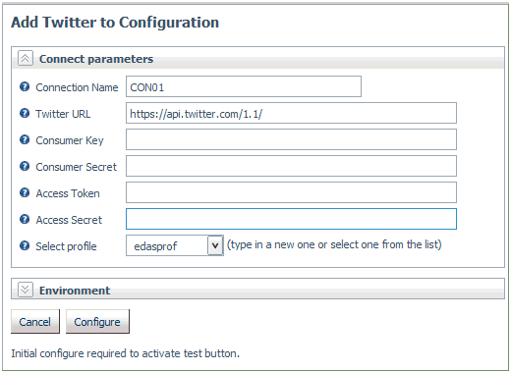Click help icon beside Connection Name
This screenshot has width=511, height=372.
coord(25,87)
